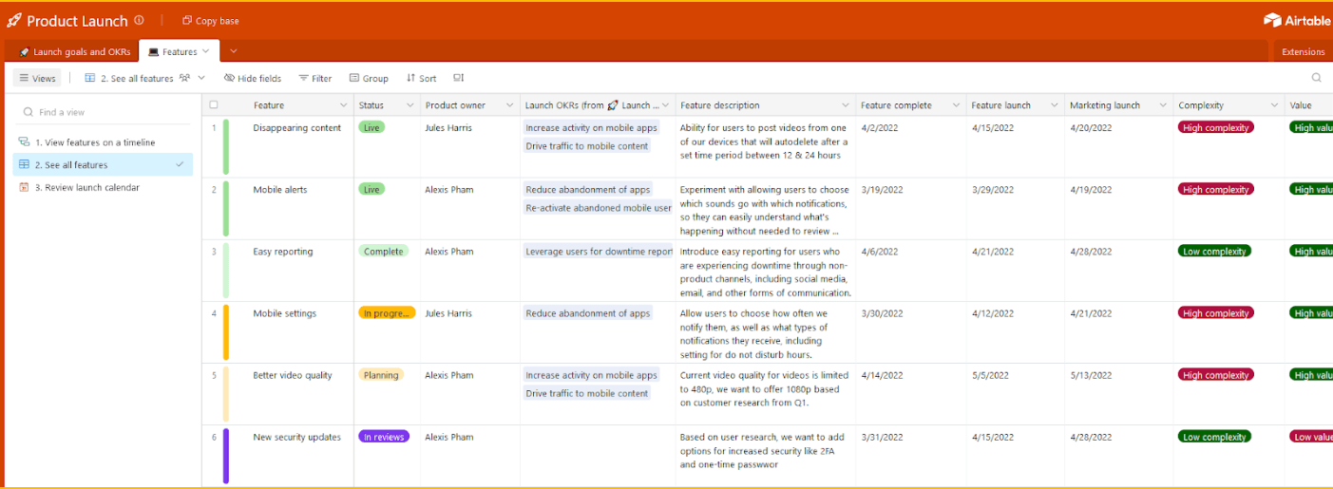The width and height of the screenshot is (1333, 489).
Task: Open the Filter tool
Action: 314,78
